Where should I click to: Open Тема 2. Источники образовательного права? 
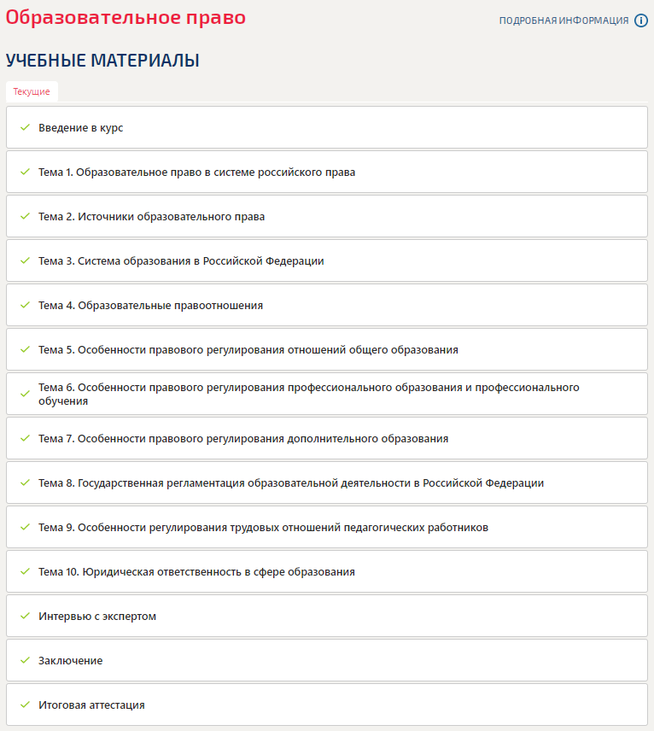(151, 217)
